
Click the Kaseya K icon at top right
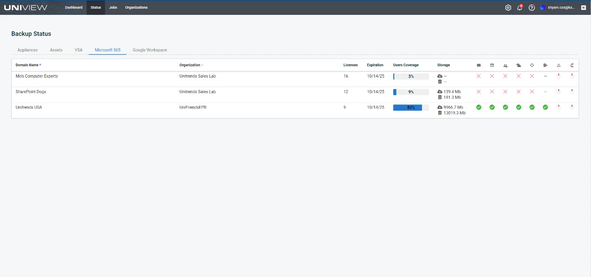(x=583, y=7)
